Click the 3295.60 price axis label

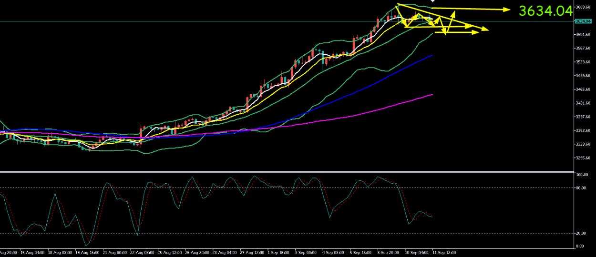pos(583,158)
